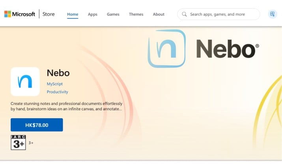Focus the Search apps, games, and more field
The height and width of the screenshot is (165, 282).
click(x=219, y=14)
